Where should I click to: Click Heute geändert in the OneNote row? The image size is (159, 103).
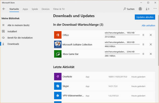coord(138,77)
